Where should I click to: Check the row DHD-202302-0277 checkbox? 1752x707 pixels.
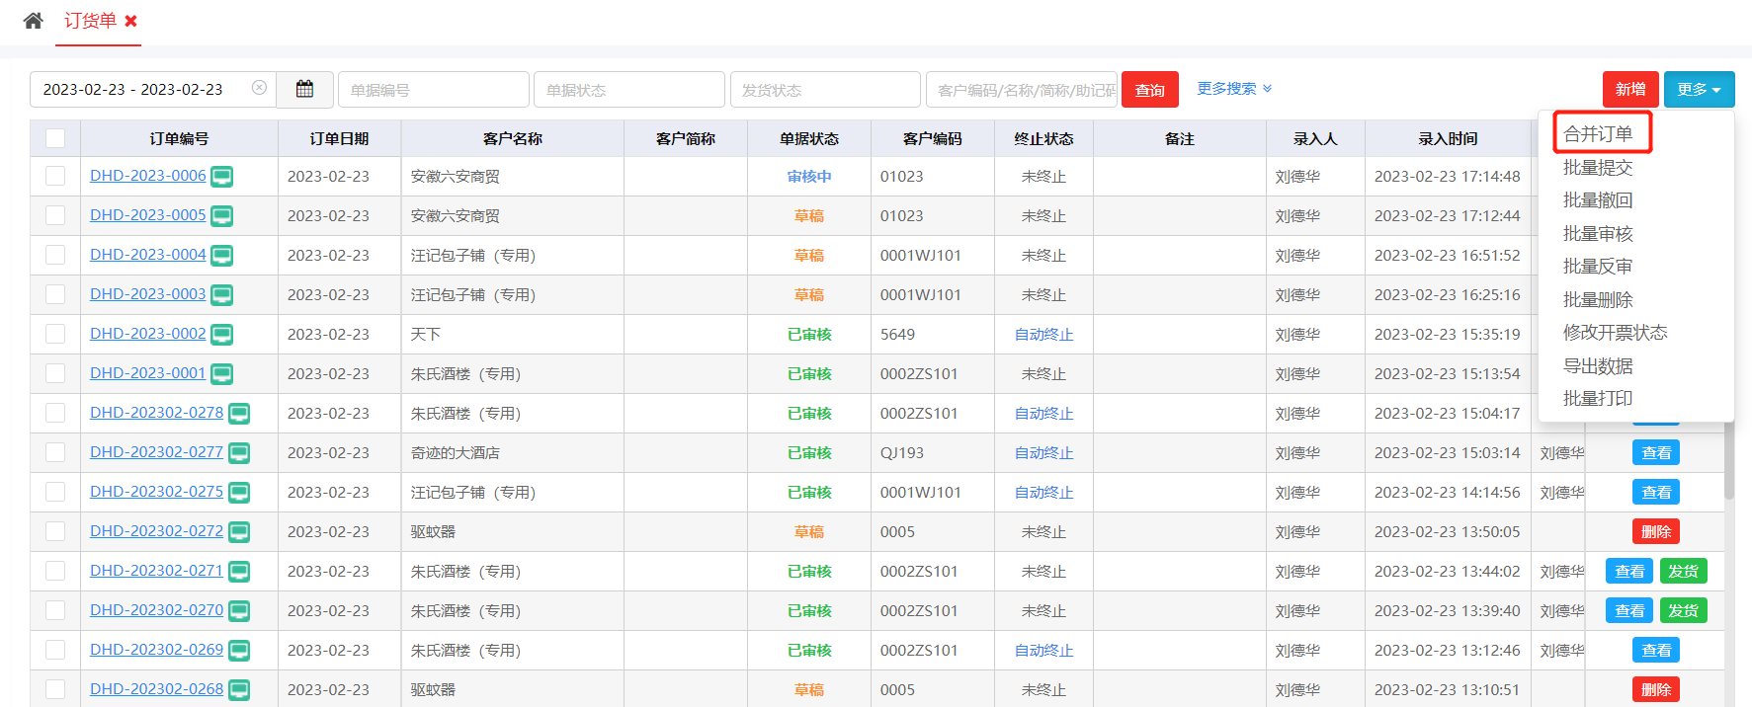click(x=55, y=452)
